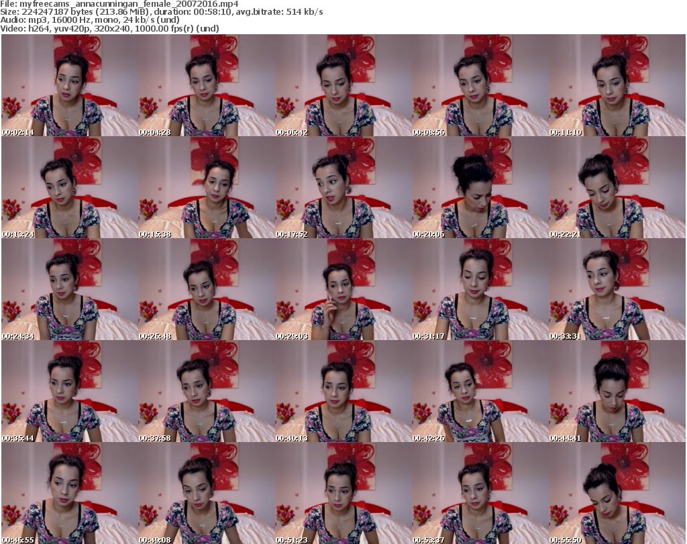Select the thumbnail stamped 00:29:03
Screen dimensions: 687x544
343,290
